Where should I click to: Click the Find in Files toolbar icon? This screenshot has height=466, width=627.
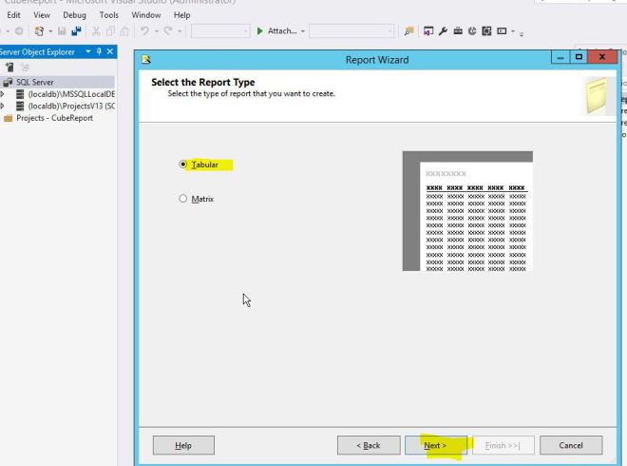[410, 31]
